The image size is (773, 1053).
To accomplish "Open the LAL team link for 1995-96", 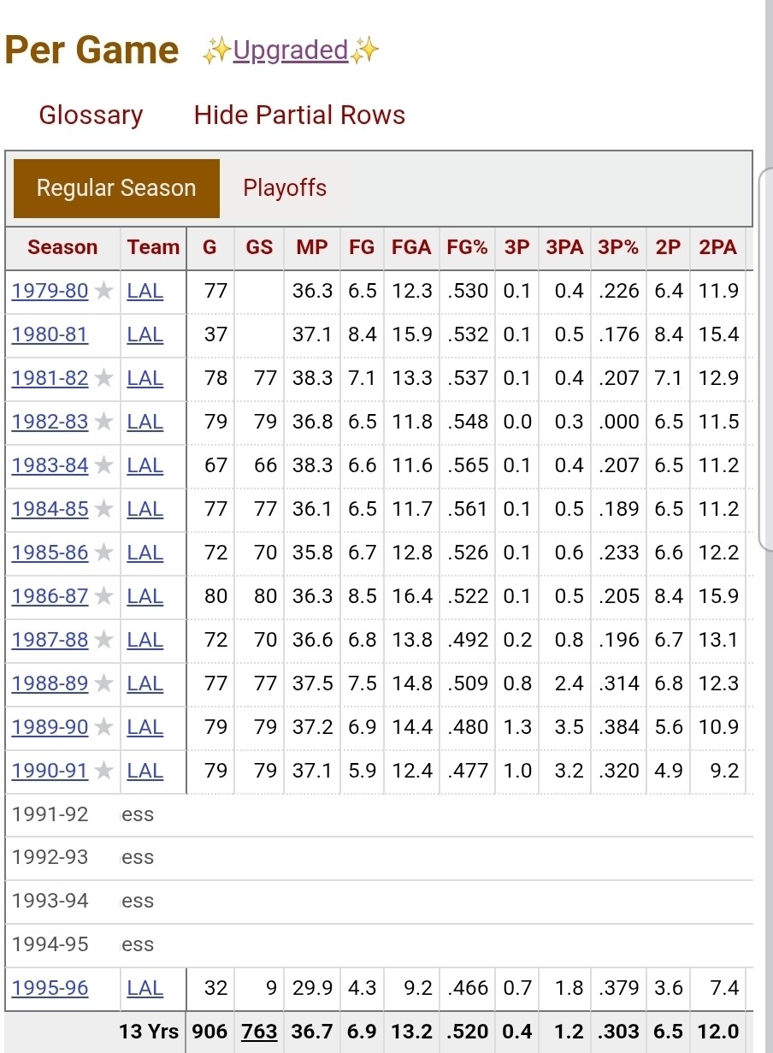I will tap(145, 988).
